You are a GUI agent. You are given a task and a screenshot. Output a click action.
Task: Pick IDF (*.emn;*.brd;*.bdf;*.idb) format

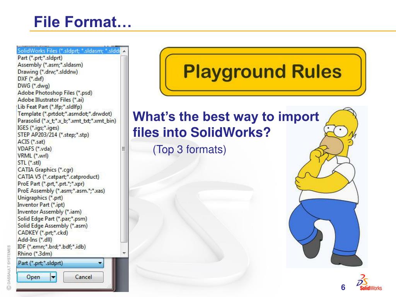69,247
